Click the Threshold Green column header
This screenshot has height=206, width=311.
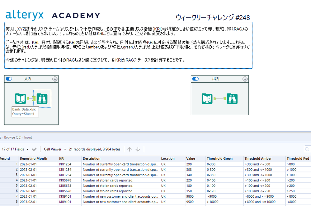tap(224, 158)
